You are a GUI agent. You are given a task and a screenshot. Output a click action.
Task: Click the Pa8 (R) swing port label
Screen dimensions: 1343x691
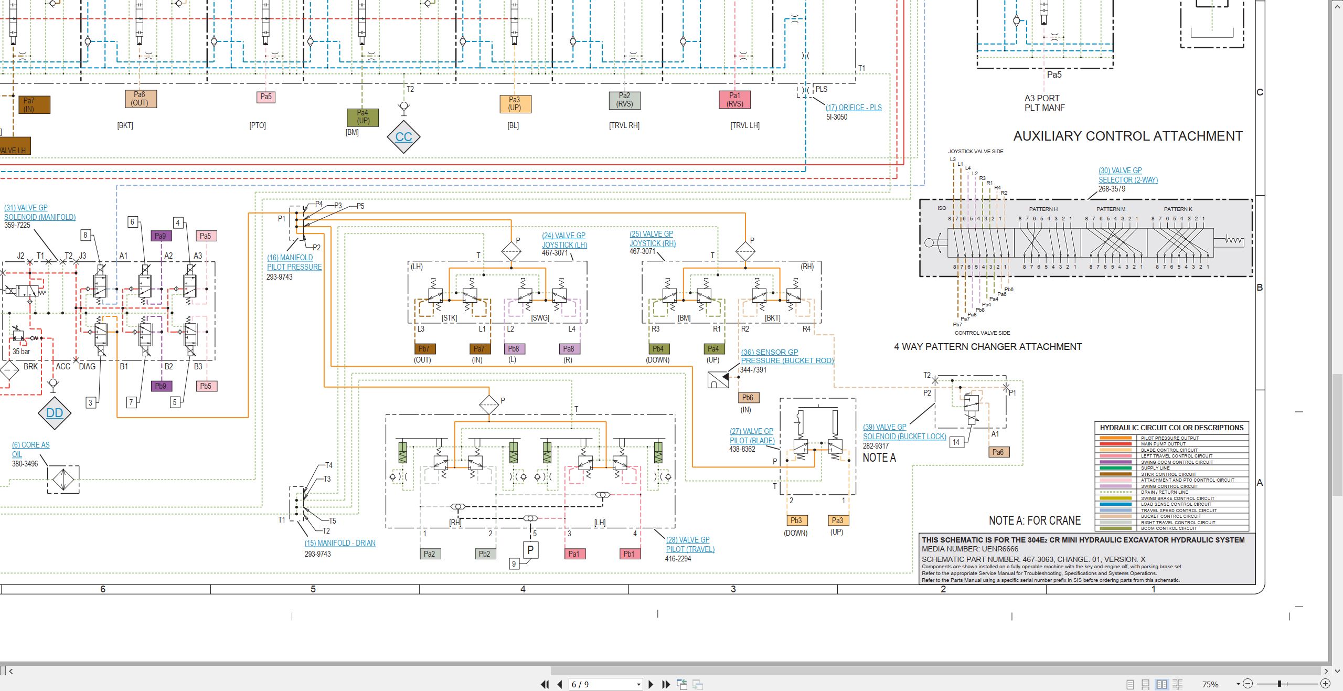tap(569, 349)
